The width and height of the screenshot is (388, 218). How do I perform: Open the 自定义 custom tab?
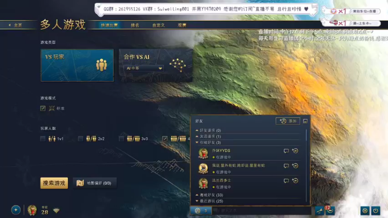pyautogui.click(x=159, y=25)
